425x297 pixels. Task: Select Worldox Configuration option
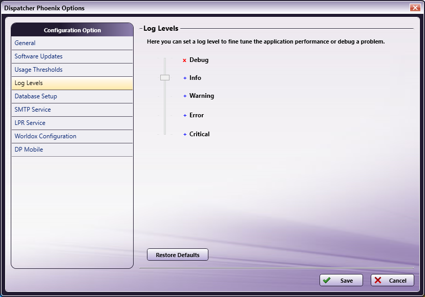click(x=72, y=136)
